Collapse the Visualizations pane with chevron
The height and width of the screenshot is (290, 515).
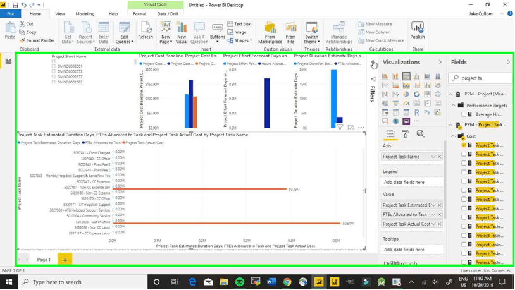440,62
